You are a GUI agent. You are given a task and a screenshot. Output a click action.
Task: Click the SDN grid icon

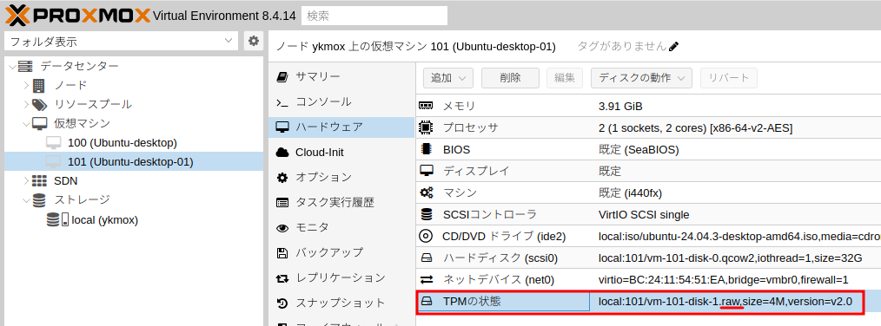pyautogui.click(x=39, y=180)
